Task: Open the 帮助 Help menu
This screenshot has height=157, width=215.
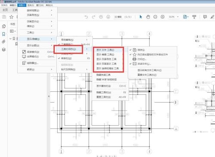Action: (49, 5)
